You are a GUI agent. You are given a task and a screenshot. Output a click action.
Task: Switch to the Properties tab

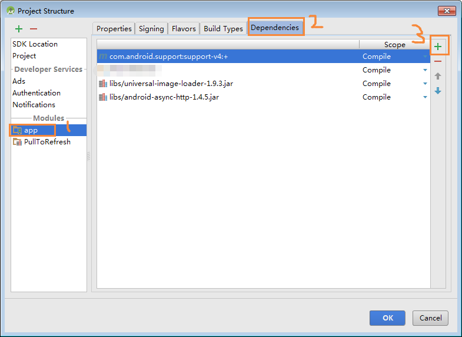(114, 29)
